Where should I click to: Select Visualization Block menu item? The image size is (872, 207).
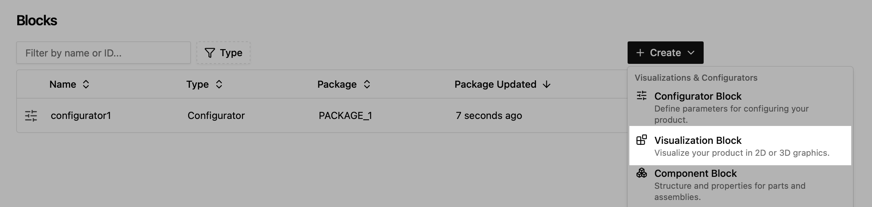pos(740,146)
